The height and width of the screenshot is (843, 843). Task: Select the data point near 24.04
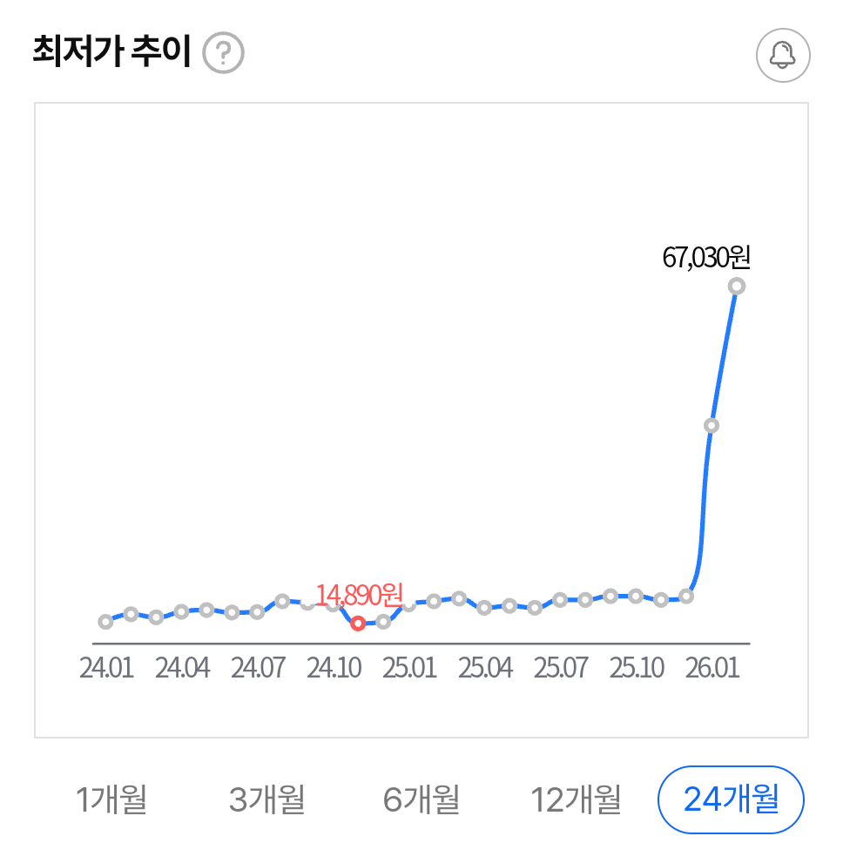[x=180, y=612]
